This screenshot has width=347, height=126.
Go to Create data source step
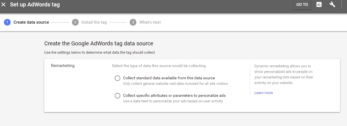[31, 22]
